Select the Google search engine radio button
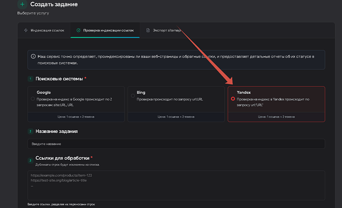The height and width of the screenshot is (208, 342). 32,98
